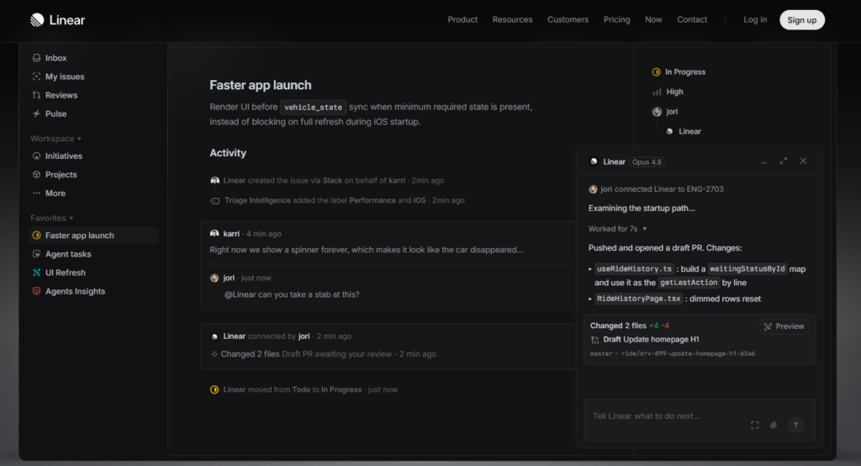Screen dimensions: 861x466
Task: Click the Linear delegate under jori
Action: (684, 131)
